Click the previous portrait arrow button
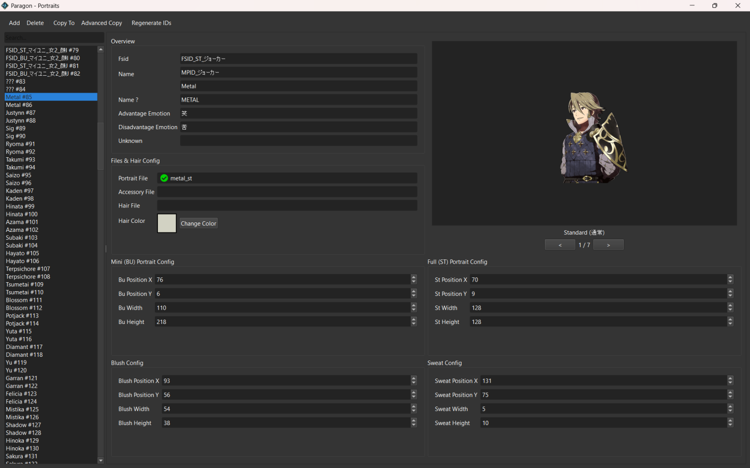 (560, 245)
